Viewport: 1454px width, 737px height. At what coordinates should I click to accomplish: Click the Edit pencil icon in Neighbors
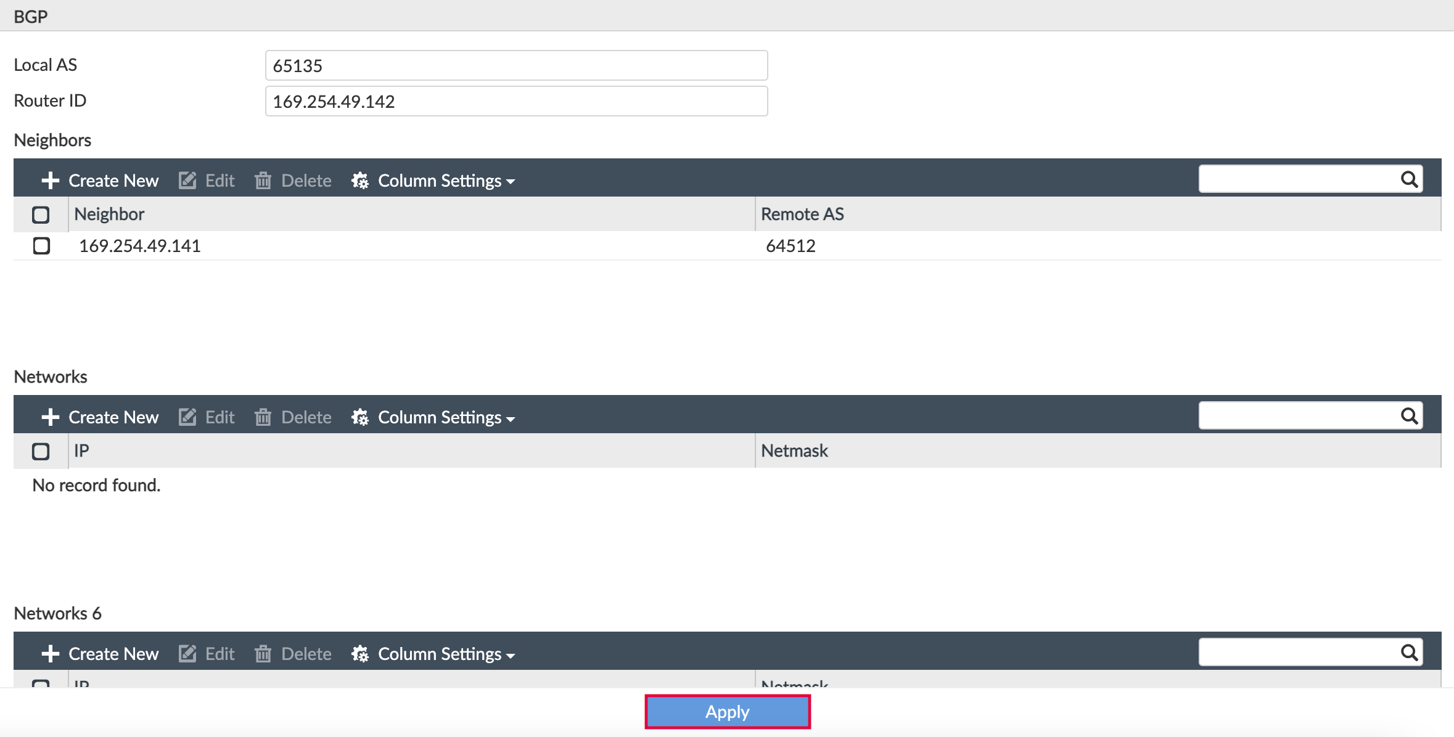(187, 181)
